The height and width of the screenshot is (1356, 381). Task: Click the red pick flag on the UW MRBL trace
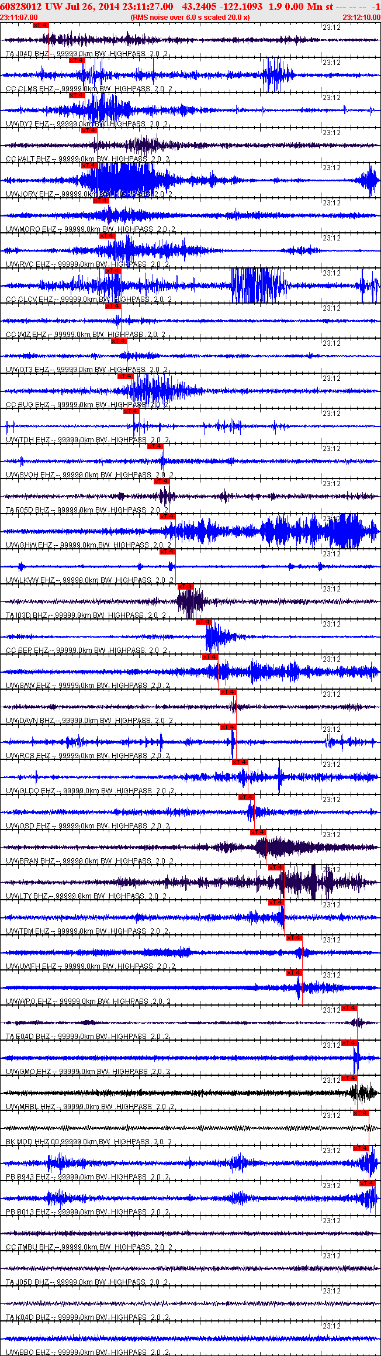click(349, 1078)
